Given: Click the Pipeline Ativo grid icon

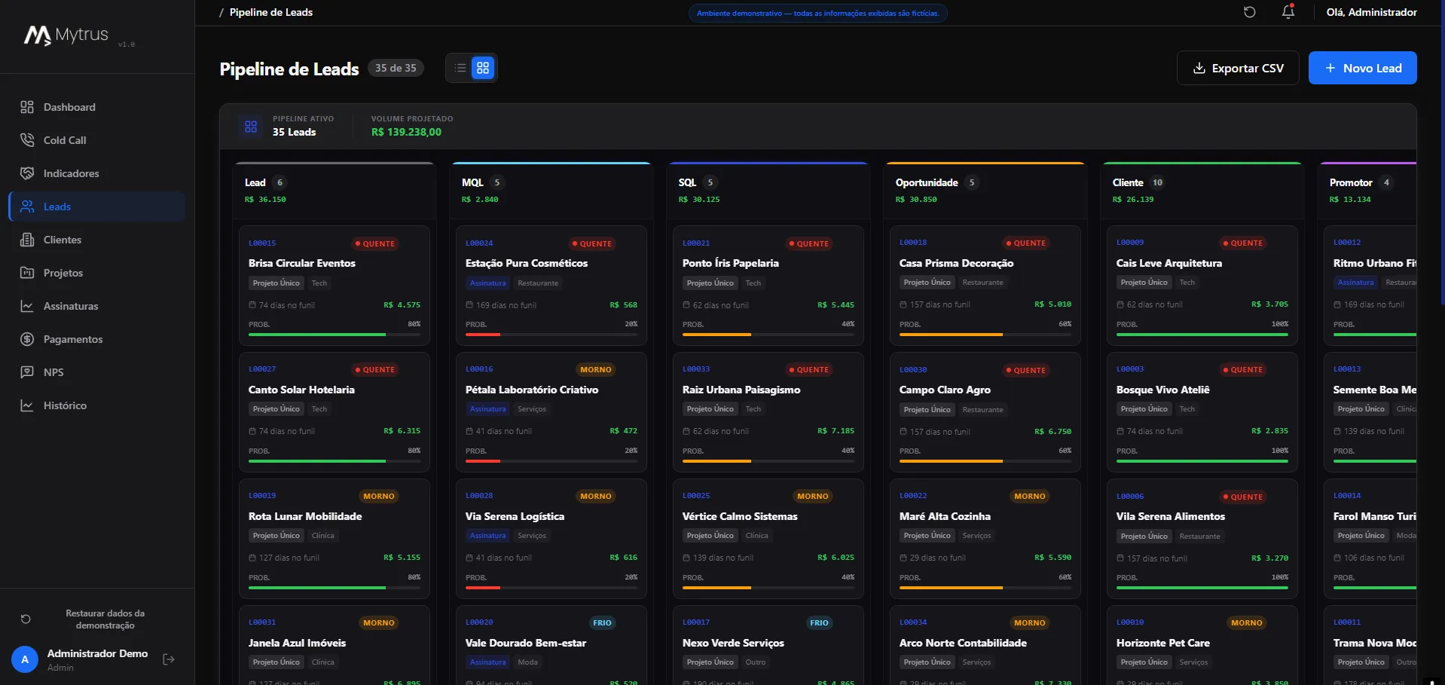Looking at the screenshot, I should (251, 126).
